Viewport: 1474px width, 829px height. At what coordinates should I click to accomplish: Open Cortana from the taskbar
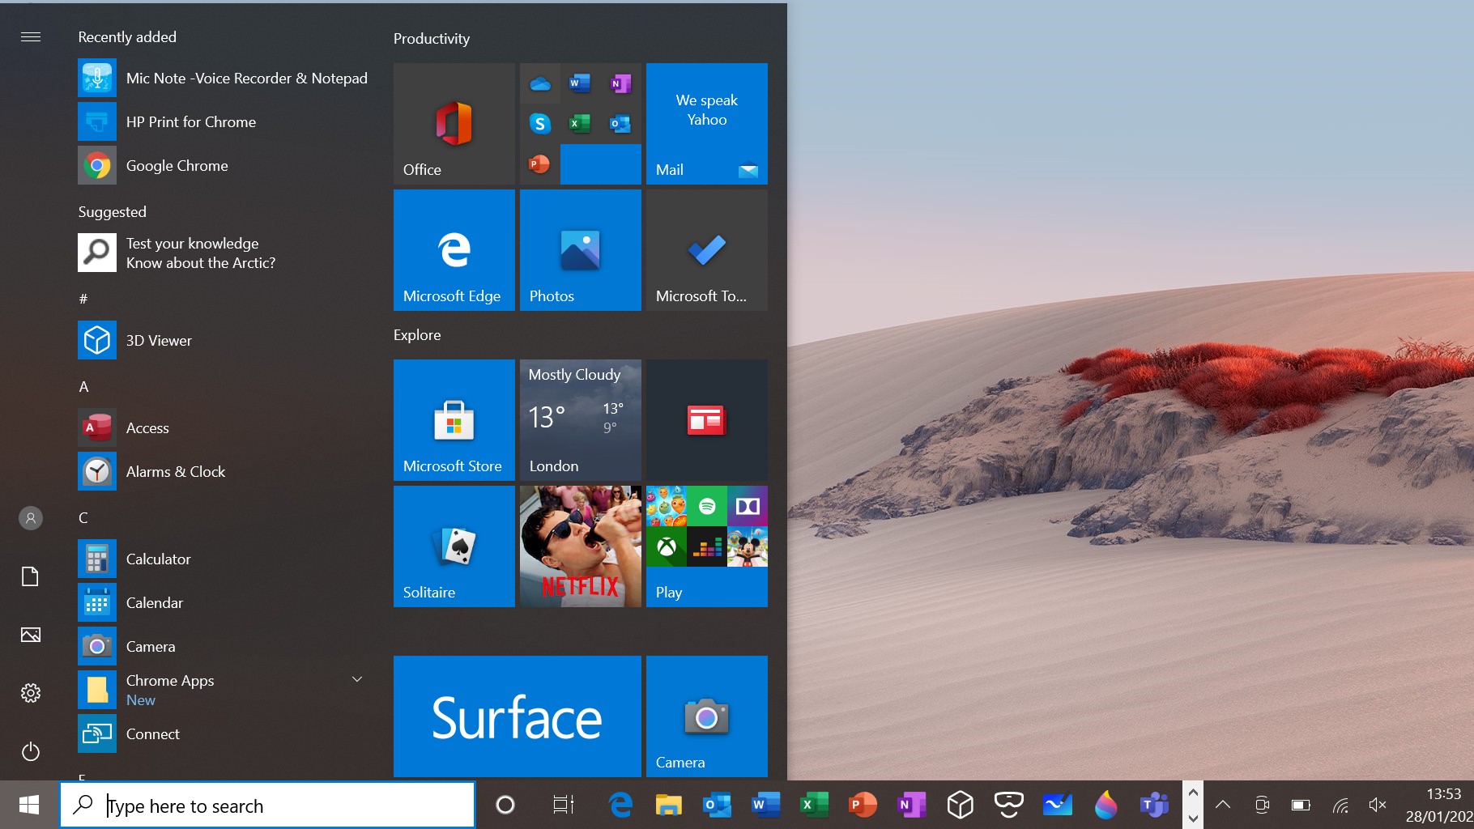[505, 805]
